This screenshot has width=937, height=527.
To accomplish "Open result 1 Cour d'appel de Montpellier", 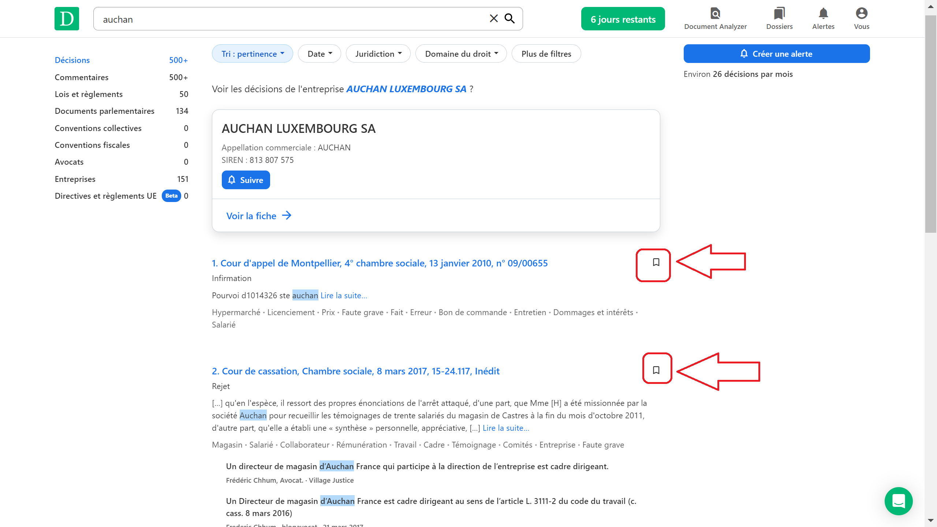I will [380, 263].
